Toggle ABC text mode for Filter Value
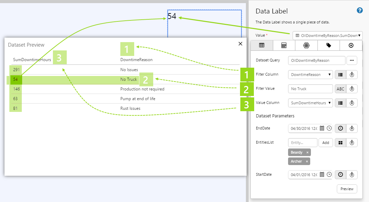 click(340, 89)
